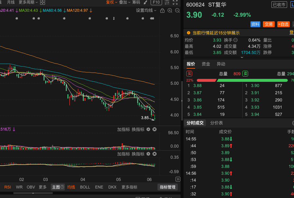Screen dimensions: 294x198
Task: Close the volume indicator panel
Action: [x=155, y=129]
